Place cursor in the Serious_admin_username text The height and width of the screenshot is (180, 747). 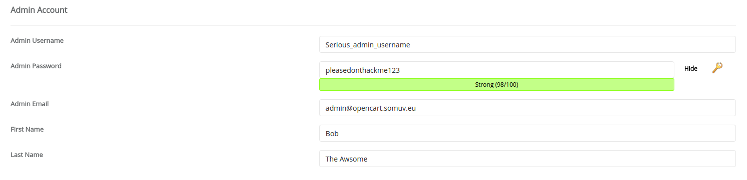368,45
